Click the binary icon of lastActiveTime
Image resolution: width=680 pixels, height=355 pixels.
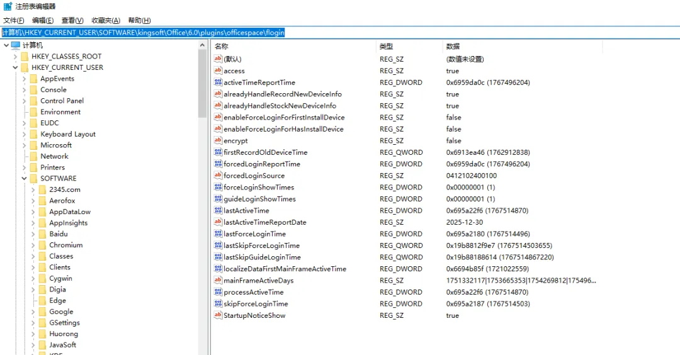point(218,210)
